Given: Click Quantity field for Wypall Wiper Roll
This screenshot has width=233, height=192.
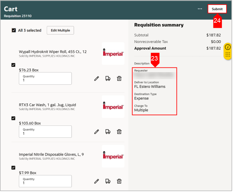Looking at the screenshot, I should 45,79.
